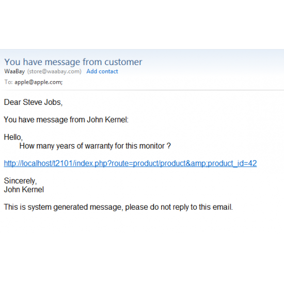This screenshot has width=284, height=284.
Task: Open the localhost product URL link
Action: pyautogui.click(x=130, y=163)
